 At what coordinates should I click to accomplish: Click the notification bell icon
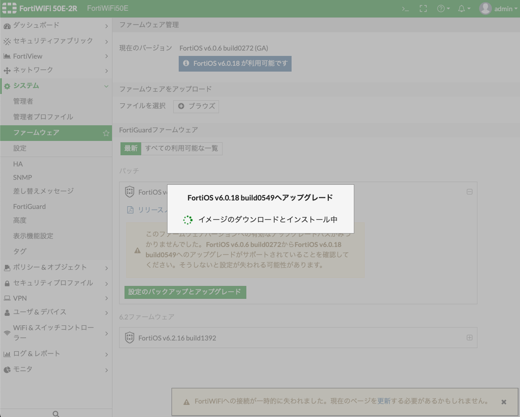click(x=461, y=8)
